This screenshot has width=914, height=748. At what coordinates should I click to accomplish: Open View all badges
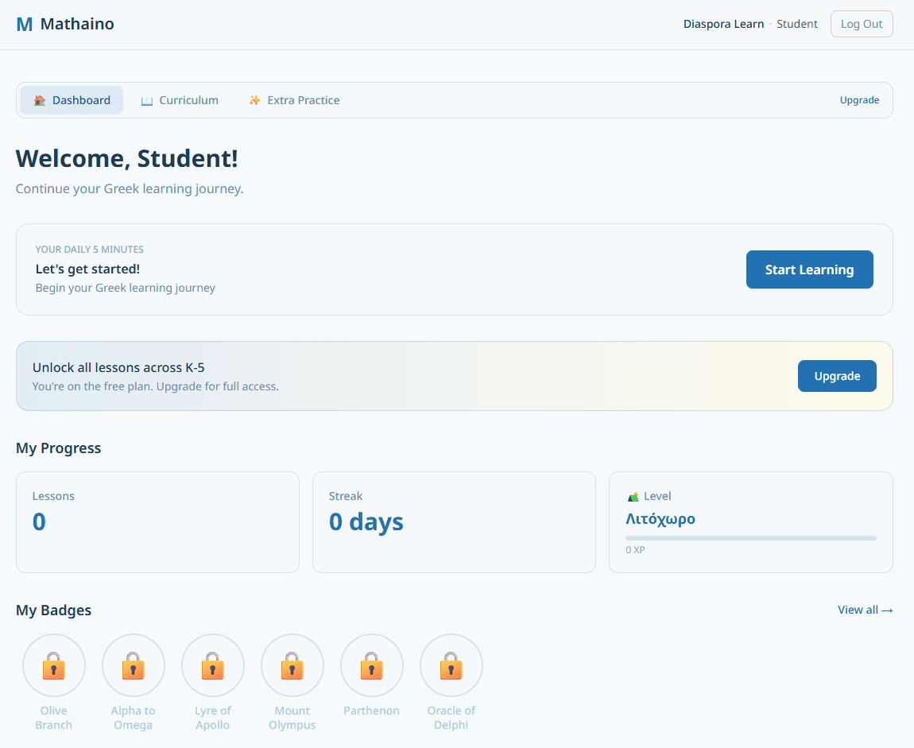pyautogui.click(x=865, y=610)
